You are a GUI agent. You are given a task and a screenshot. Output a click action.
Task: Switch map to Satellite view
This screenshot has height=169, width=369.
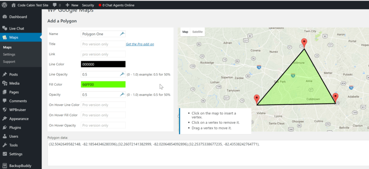[197, 32]
